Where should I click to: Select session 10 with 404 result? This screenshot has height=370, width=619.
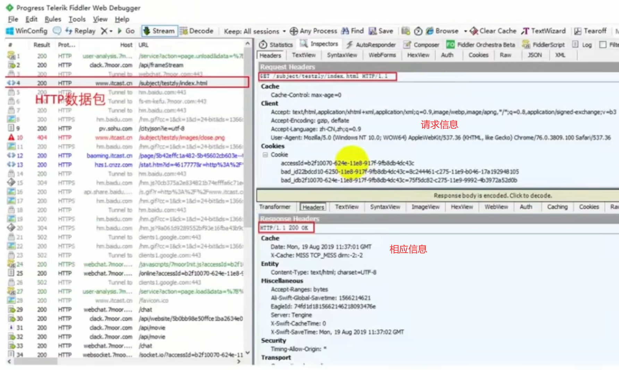pos(126,137)
